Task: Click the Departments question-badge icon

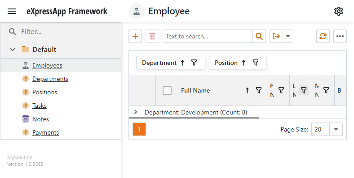Action: [26, 79]
